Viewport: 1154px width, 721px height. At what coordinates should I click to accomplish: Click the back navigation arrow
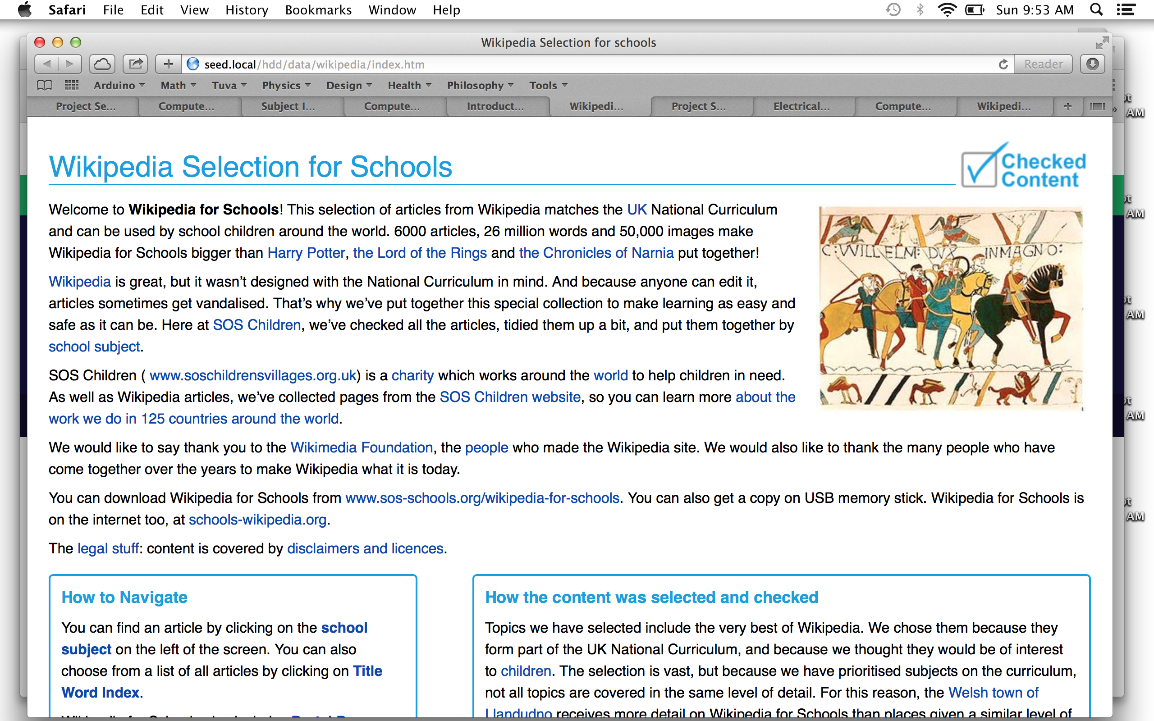[47, 64]
